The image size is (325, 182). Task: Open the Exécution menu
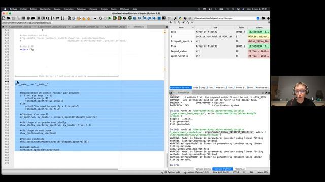(69, 9)
